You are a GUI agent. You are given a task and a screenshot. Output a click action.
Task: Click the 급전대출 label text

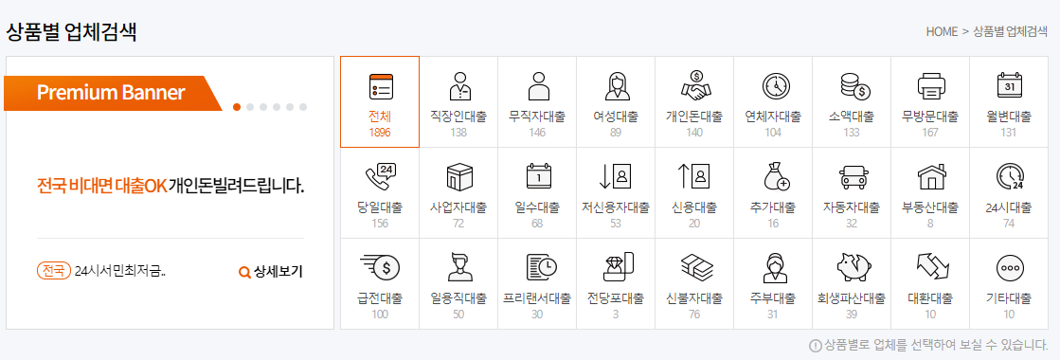point(380,297)
